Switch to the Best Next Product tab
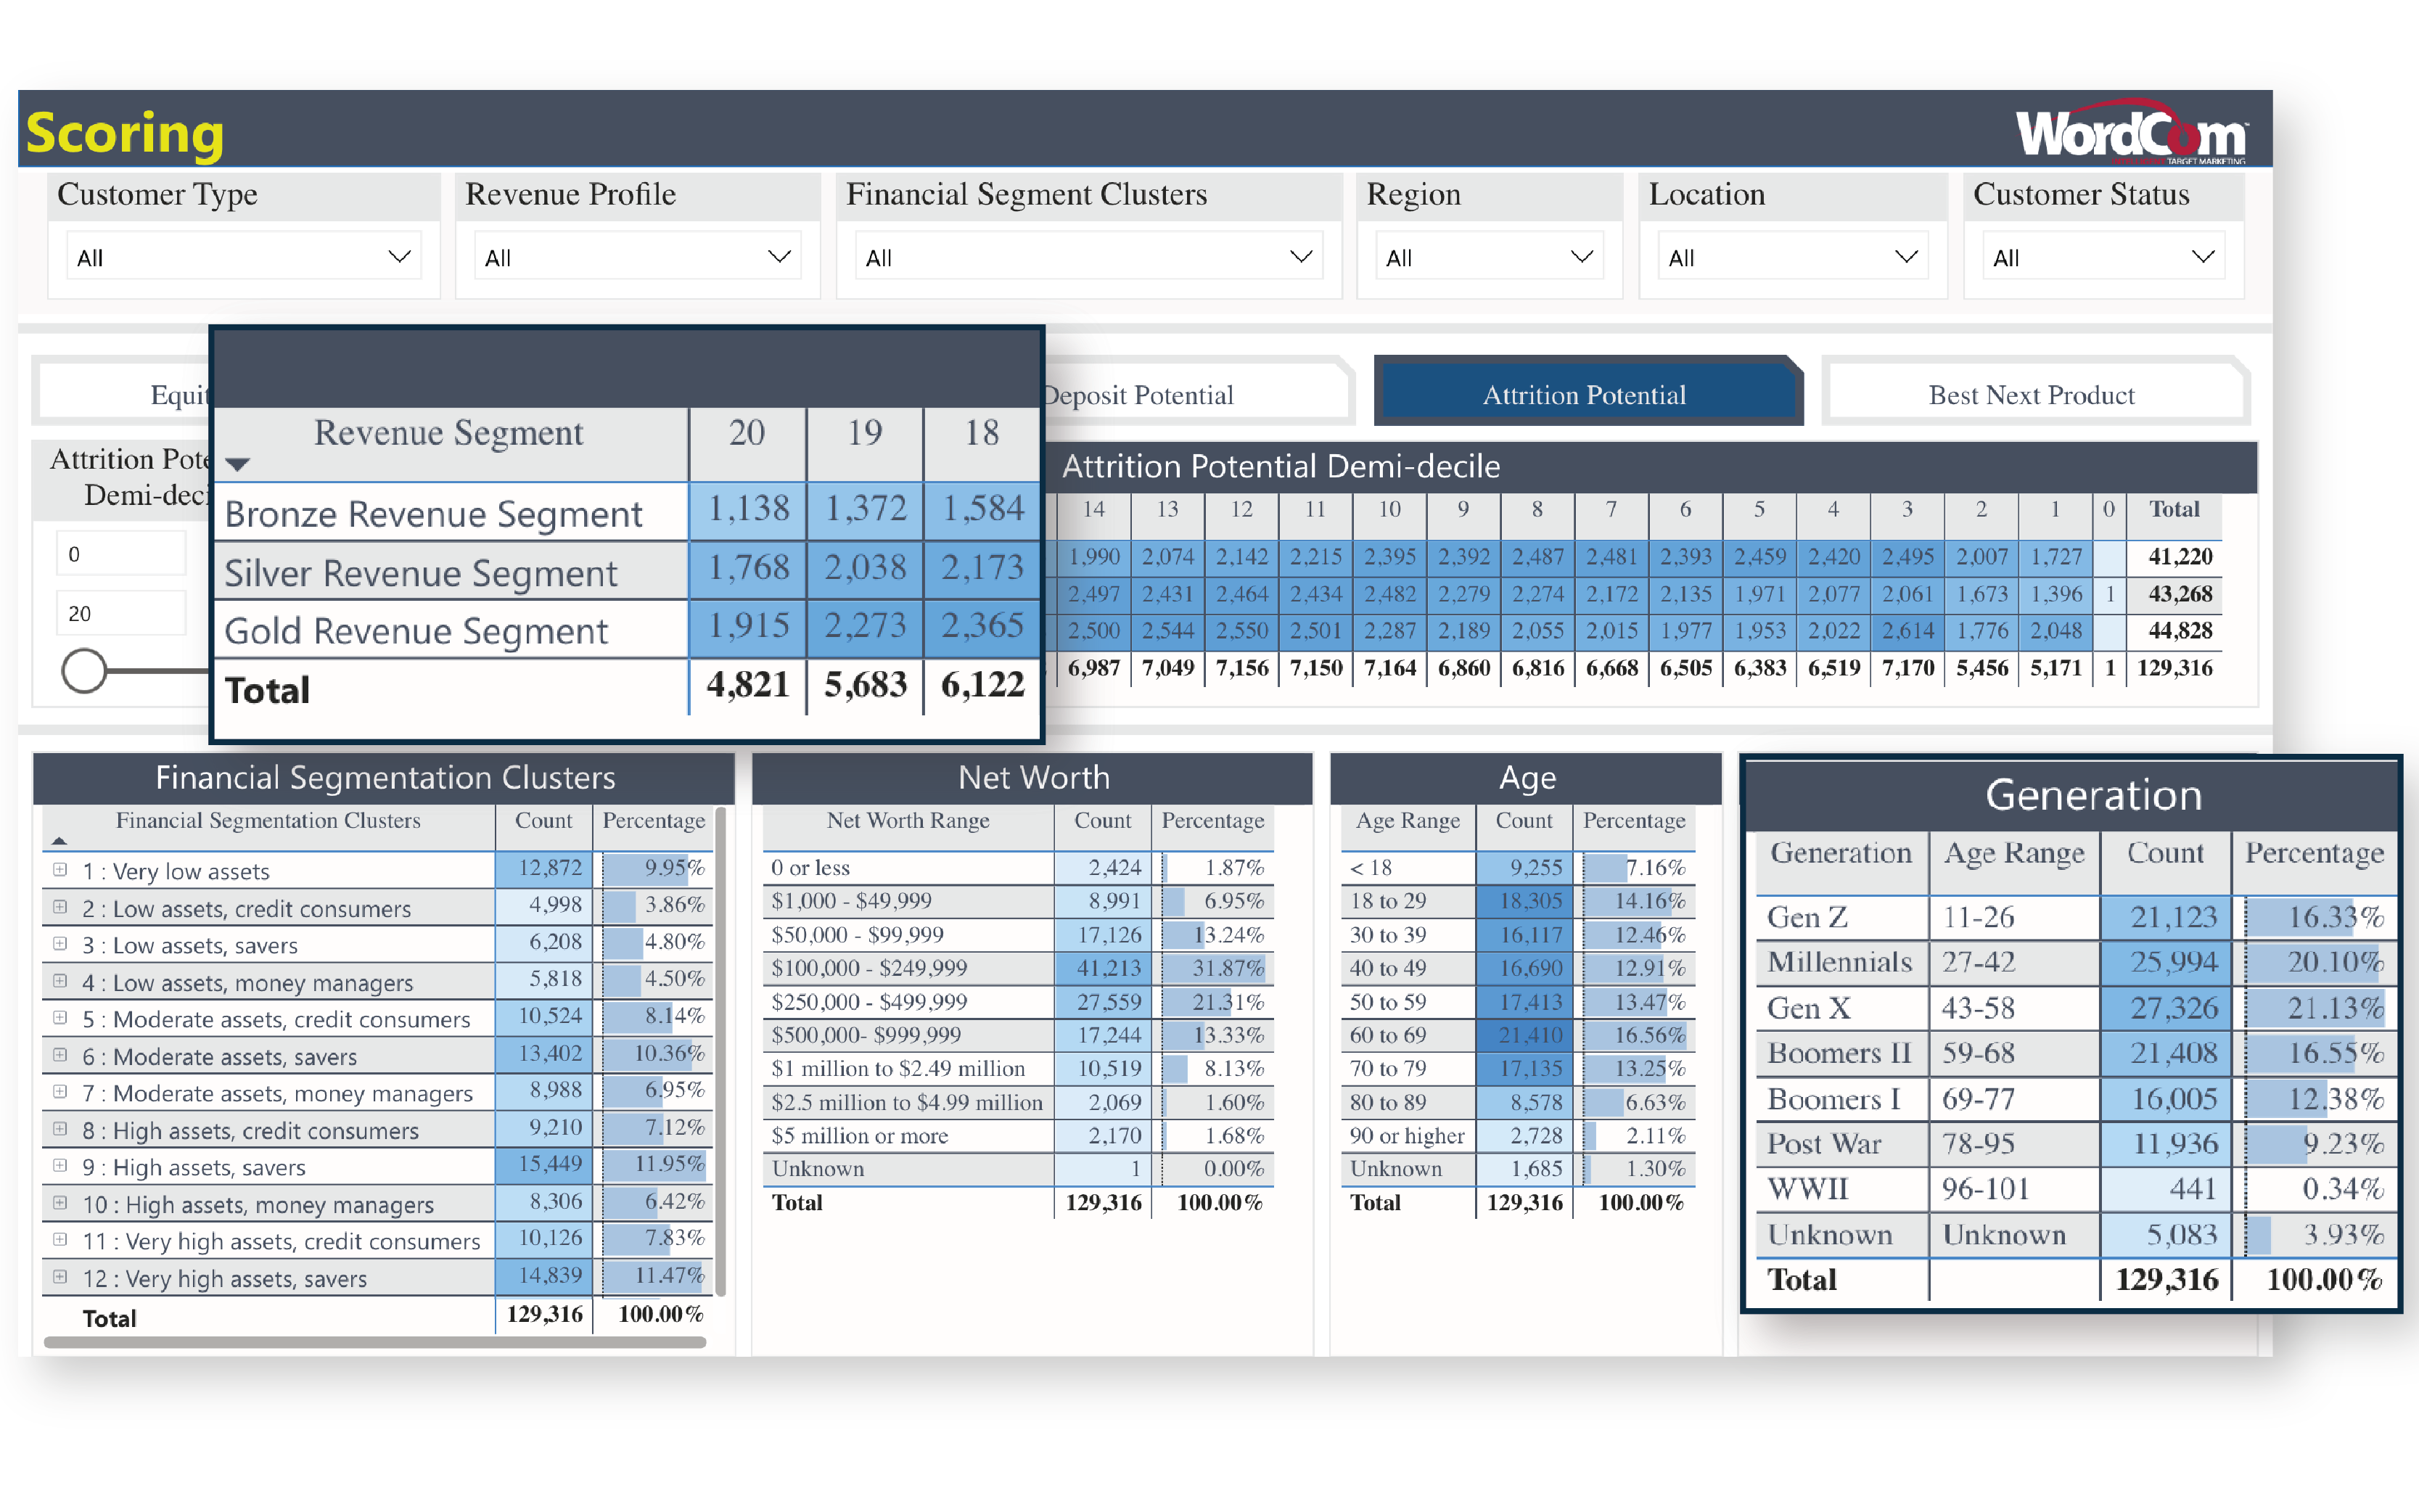This screenshot has height=1512, width=2419. [2031, 395]
